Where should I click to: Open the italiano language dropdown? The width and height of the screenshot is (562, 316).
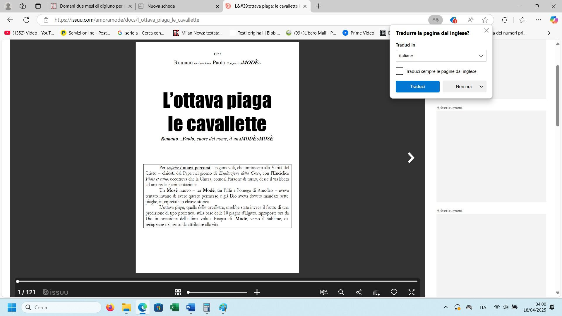pyautogui.click(x=441, y=56)
